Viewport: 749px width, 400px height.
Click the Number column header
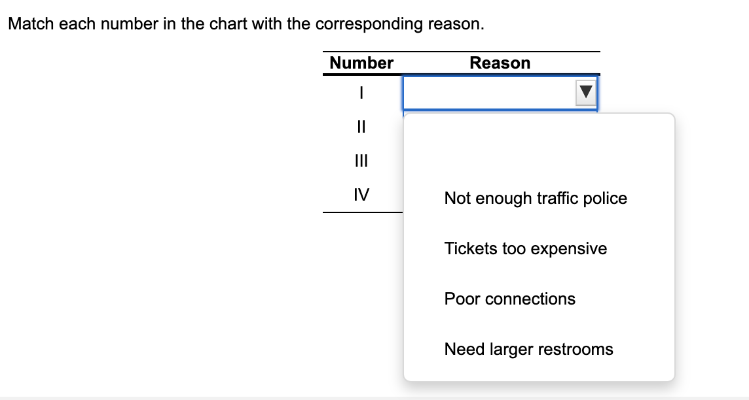(361, 63)
